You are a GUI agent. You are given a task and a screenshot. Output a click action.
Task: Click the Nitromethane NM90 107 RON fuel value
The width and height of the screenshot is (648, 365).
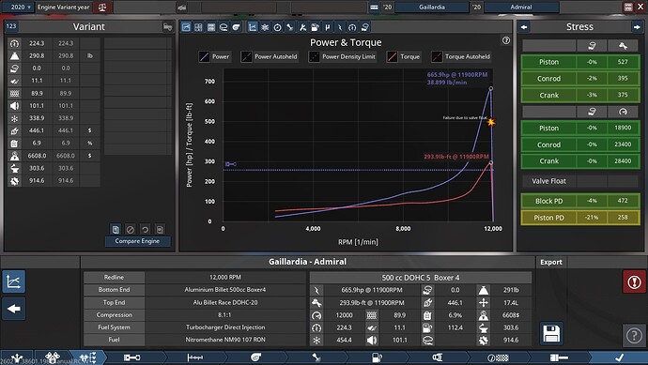point(225,340)
